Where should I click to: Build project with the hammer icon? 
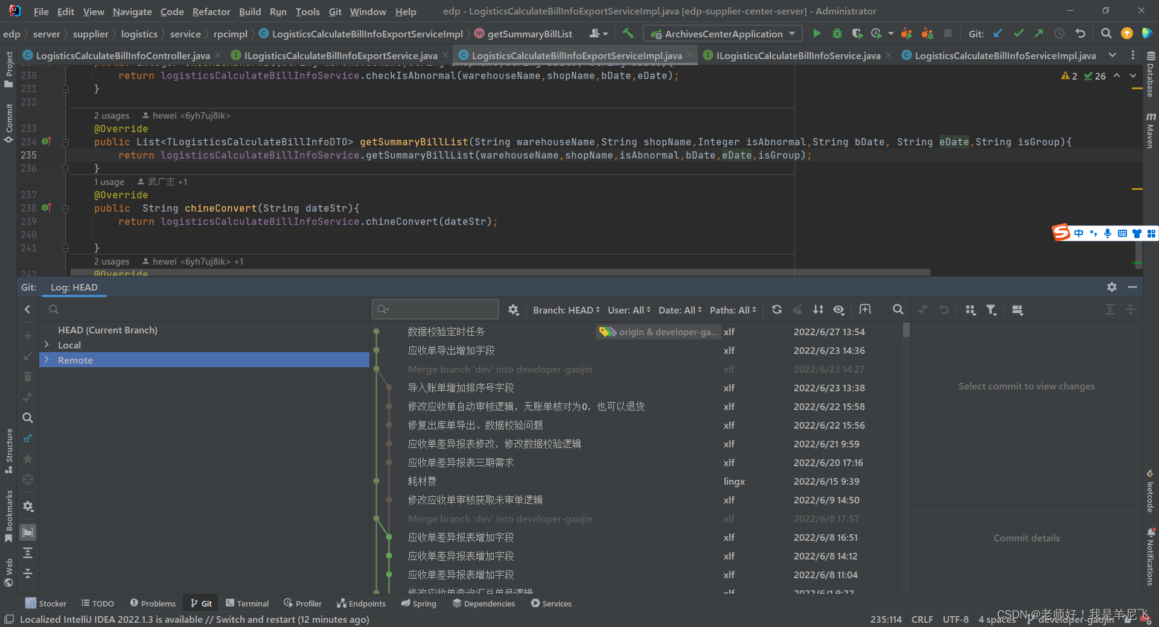tap(628, 34)
